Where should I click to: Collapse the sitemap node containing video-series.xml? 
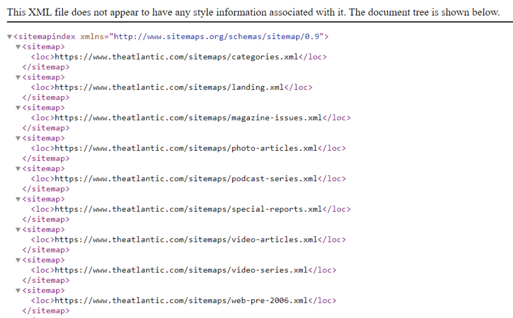[18, 260]
